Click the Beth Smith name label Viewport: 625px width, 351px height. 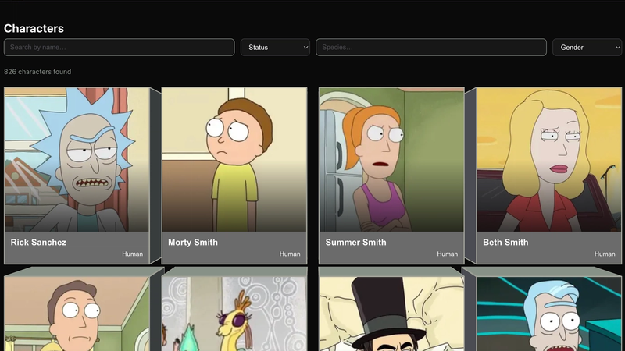505,243
